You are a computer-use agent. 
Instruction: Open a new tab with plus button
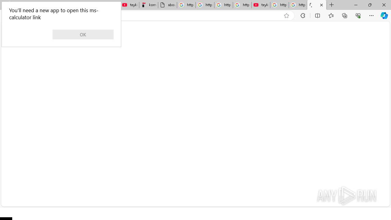pos(332,5)
